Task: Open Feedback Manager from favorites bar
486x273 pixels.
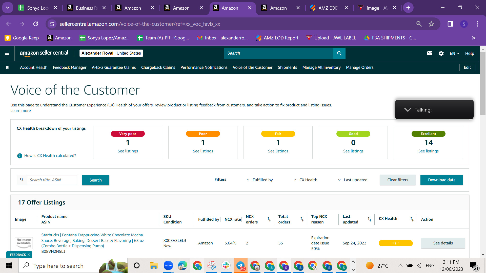Action: point(70,67)
